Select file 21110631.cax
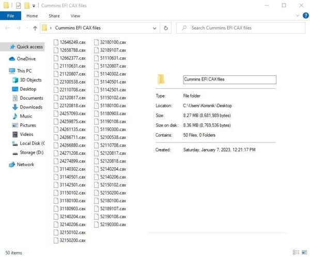The height and width of the screenshot is (257, 310). (70, 66)
